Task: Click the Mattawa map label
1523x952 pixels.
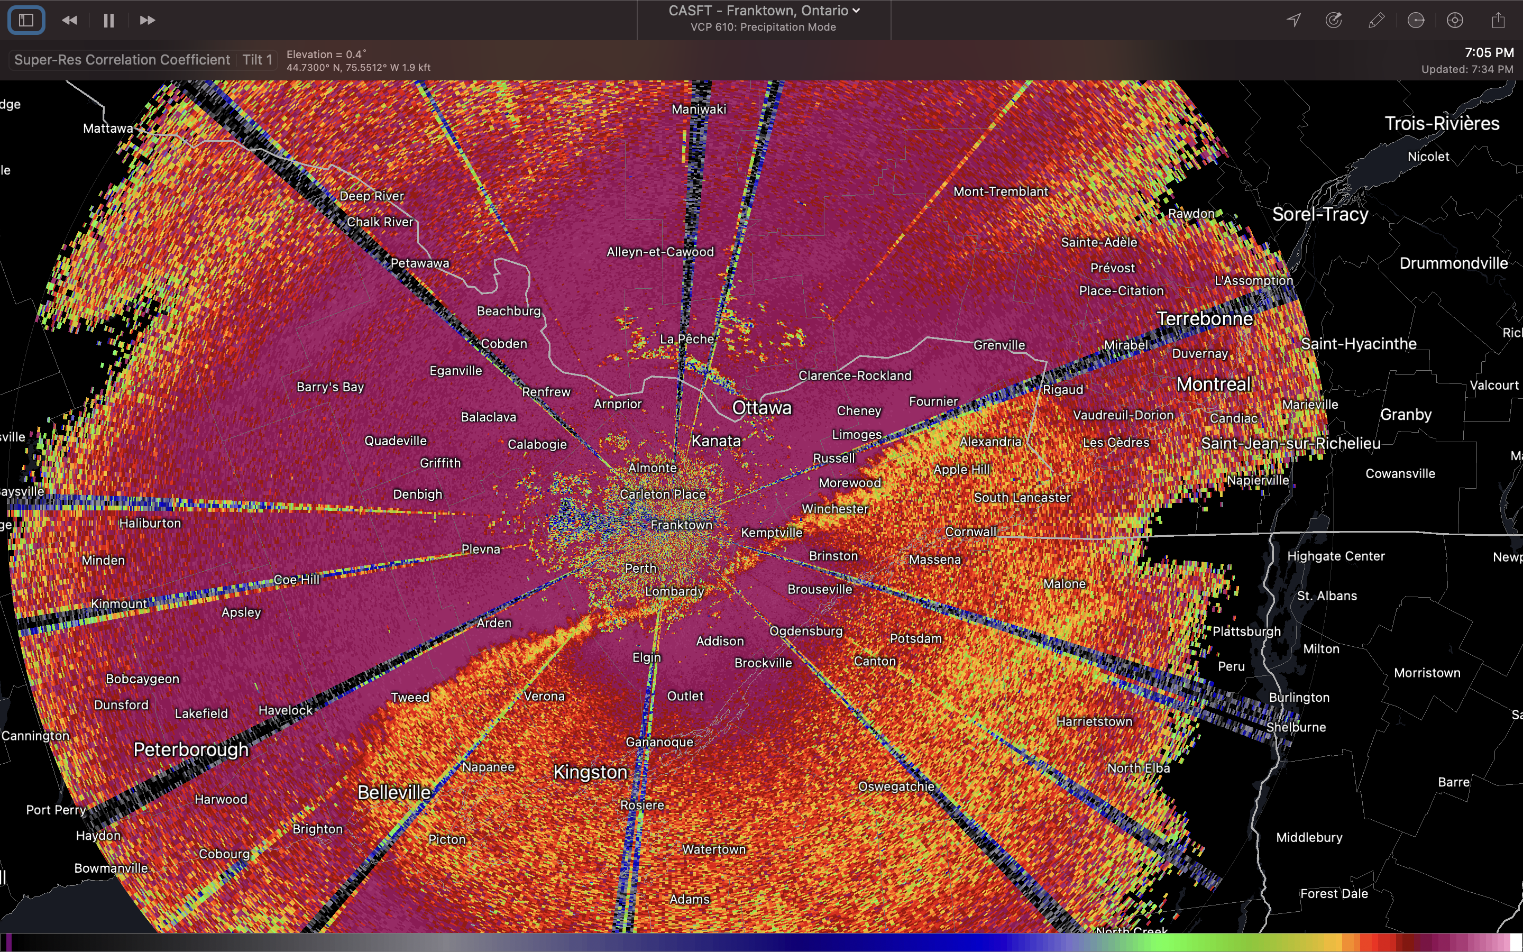Action: point(108,129)
